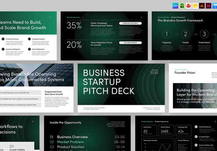Image resolution: width=217 pixels, height=151 pixels.
Task: Click the Canva app icon
Action: pyautogui.click(x=175, y=6)
